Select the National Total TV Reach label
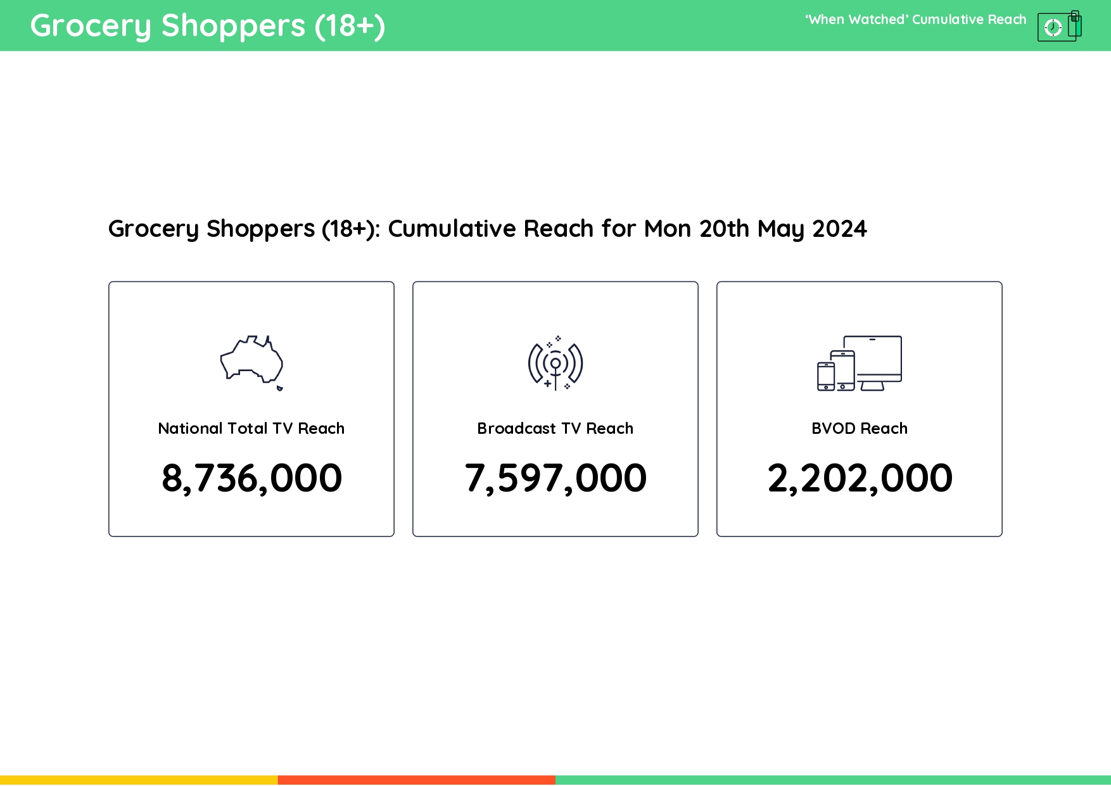The height and width of the screenshot is (786, 1111). click(x=251, y=429)
